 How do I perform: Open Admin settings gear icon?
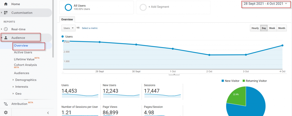(6, 112)
